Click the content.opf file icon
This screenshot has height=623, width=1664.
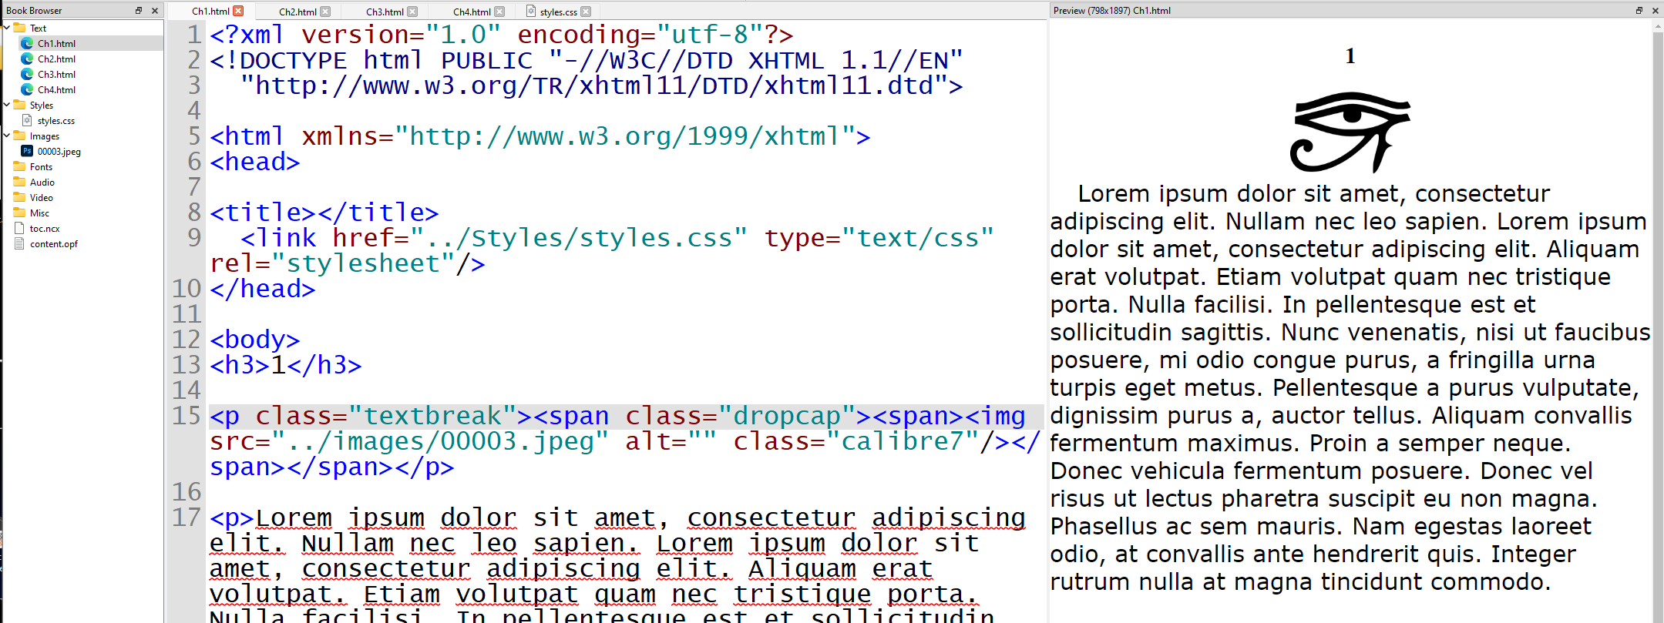point(19,243)
